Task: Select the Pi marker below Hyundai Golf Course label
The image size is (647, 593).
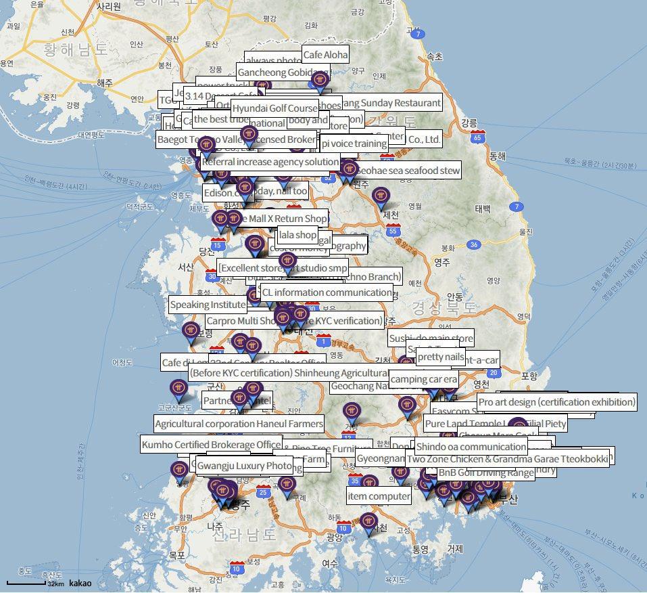Action: 249,135
